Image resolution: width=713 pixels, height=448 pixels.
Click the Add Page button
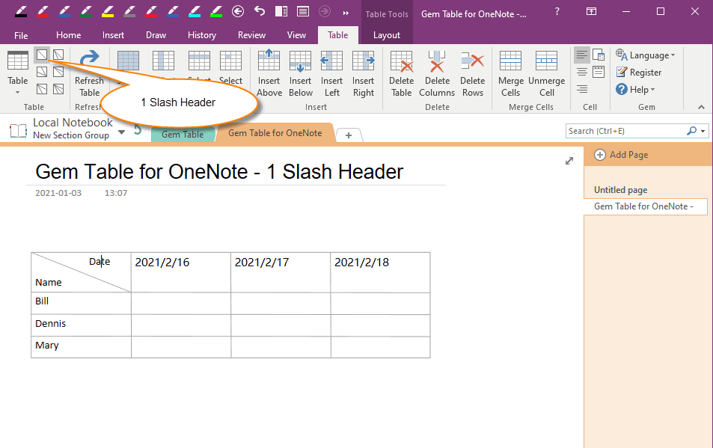pyautogui.click(x=621, y=155)
